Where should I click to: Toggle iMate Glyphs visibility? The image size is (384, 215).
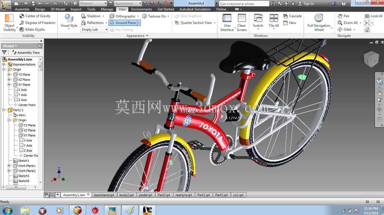[32, 30]
